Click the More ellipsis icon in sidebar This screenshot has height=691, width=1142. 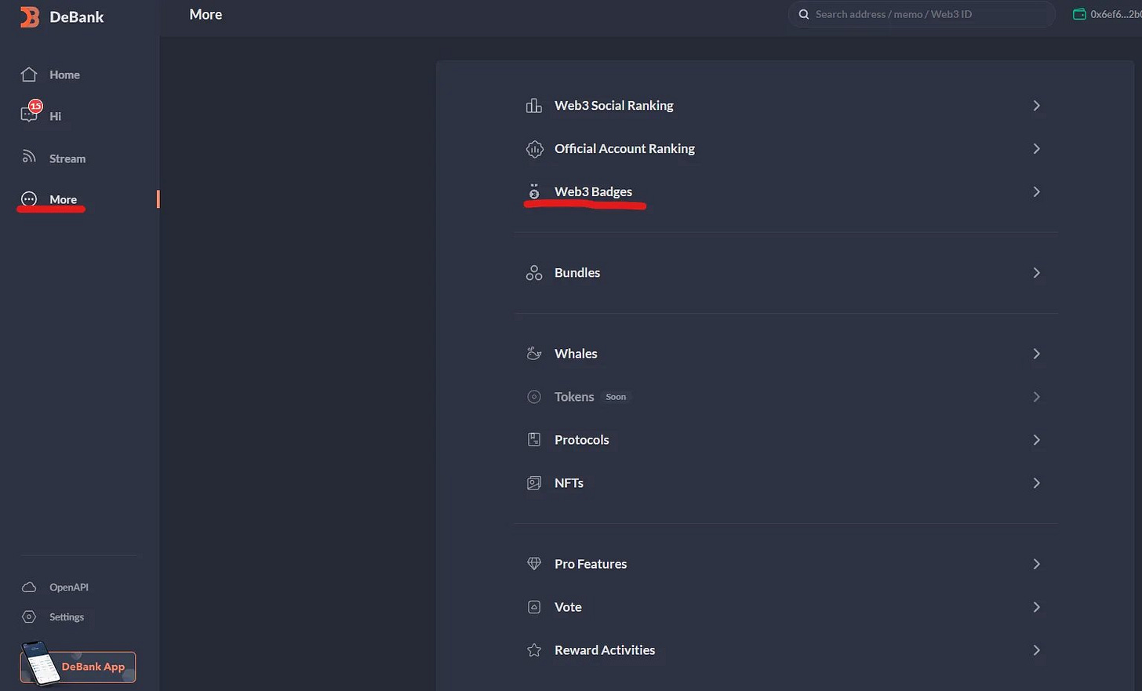pos(29,199)
